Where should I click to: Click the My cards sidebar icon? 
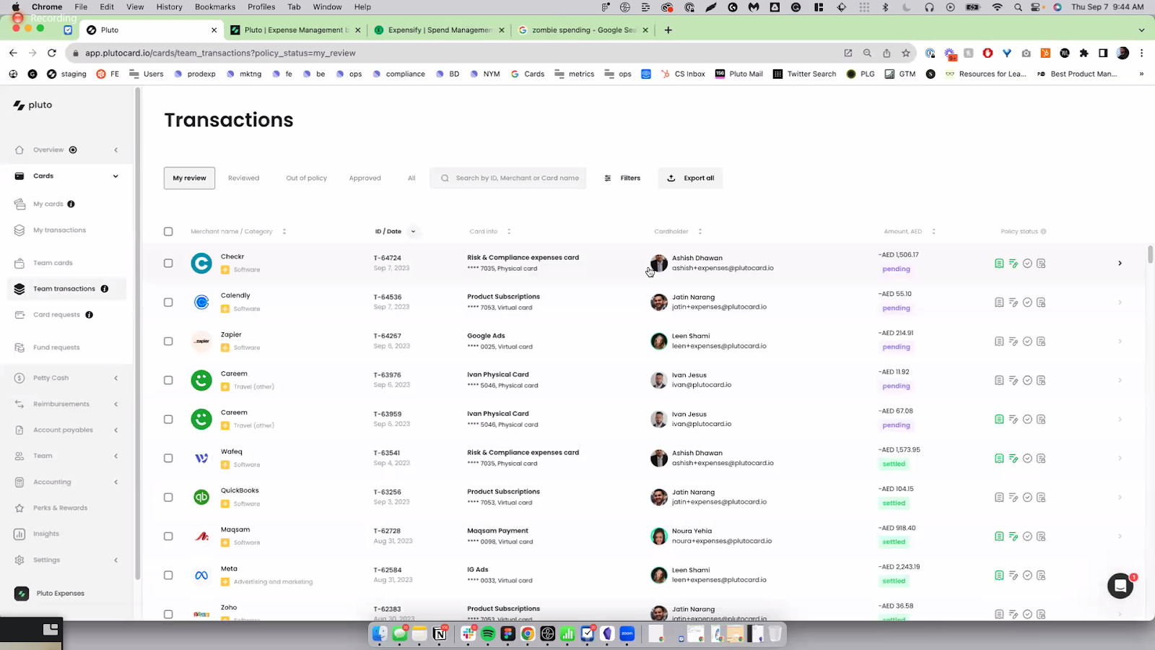pos(19,204)
